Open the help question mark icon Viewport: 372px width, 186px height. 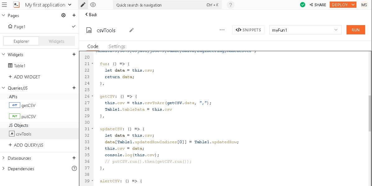230,5
